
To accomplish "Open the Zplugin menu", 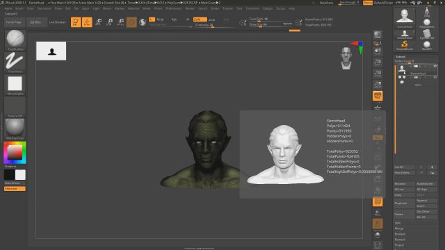I will click(x=268, y=8).
